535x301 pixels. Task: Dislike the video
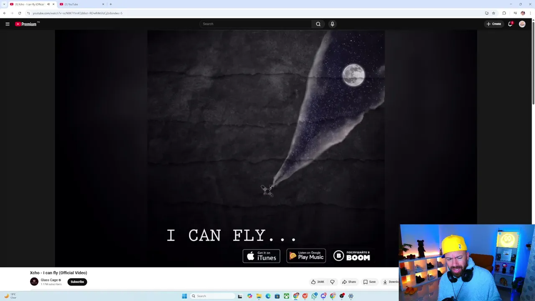click(x=332, y=282)
